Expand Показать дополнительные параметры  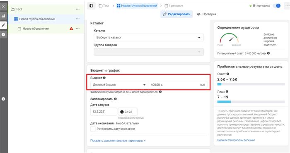118,141
